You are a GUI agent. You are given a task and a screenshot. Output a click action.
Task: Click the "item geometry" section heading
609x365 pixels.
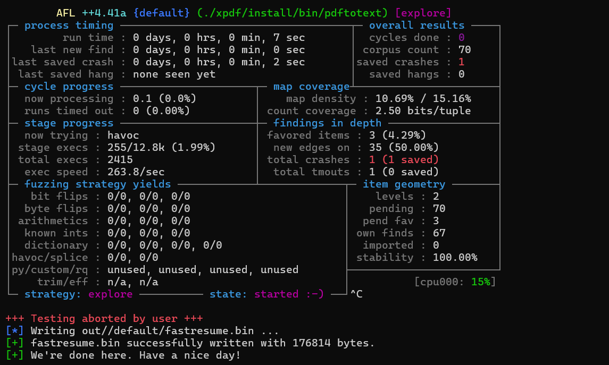pyautogui.click(x=404, y=184)
